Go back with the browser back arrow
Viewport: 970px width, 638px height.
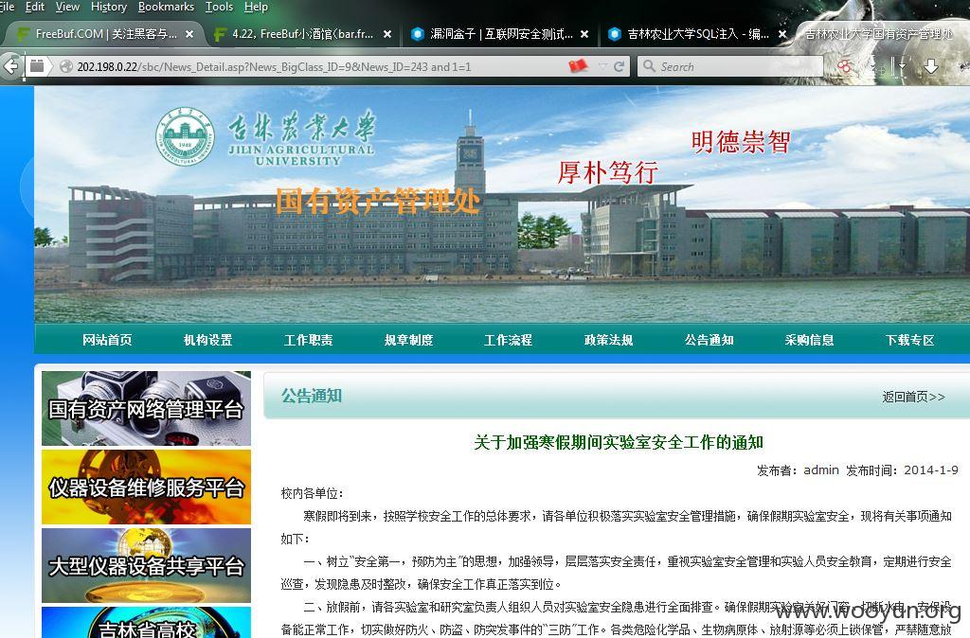tap(10, 65)
